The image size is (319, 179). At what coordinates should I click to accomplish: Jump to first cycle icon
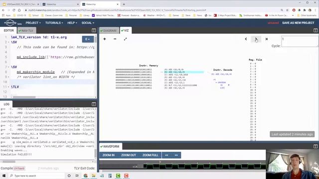pos(267,39)
